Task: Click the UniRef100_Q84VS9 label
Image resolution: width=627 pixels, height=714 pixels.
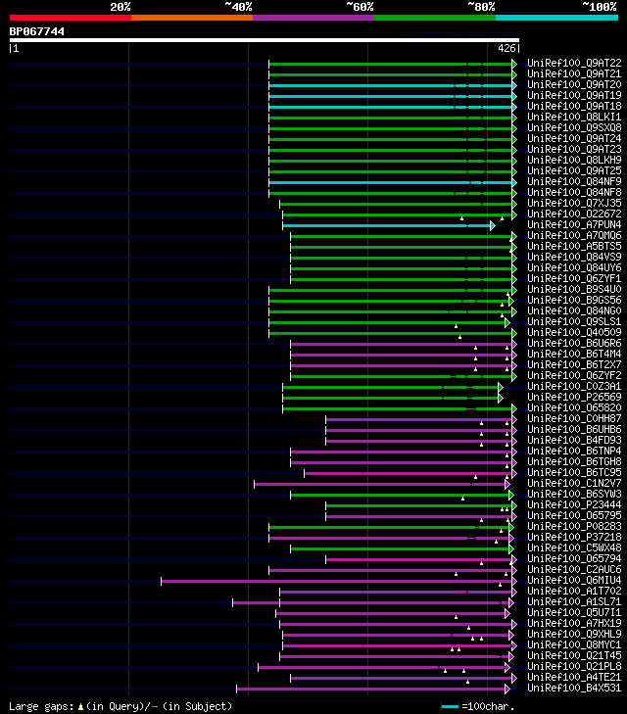Action: tap(574, 258)
